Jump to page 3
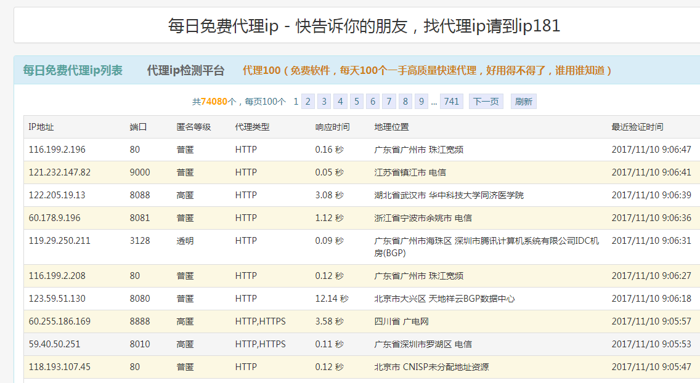Viewport: 700px width, 383px height. (324, 102)
